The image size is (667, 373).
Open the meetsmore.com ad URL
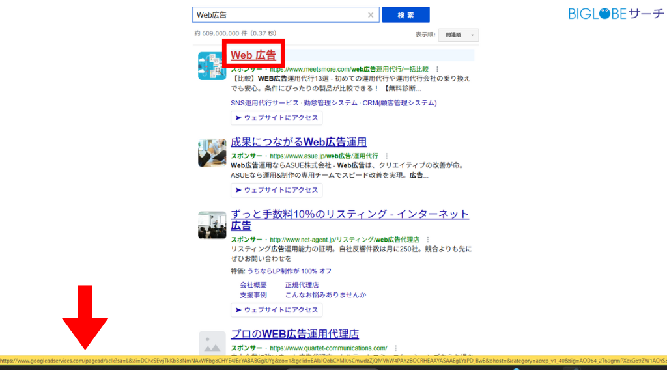(349, 69)
